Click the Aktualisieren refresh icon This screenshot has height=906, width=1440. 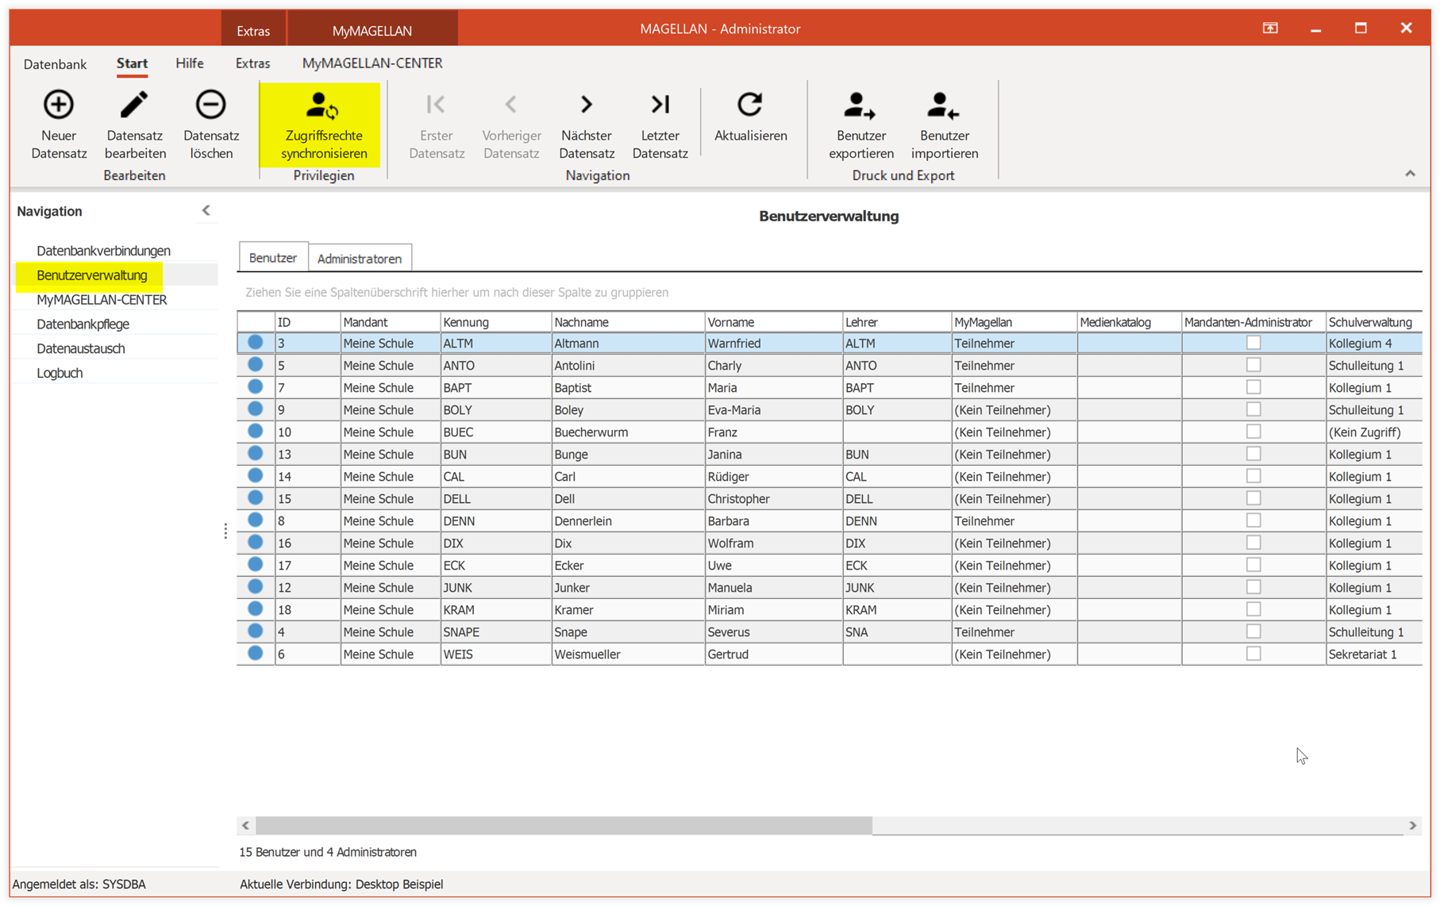coord(750,105)
